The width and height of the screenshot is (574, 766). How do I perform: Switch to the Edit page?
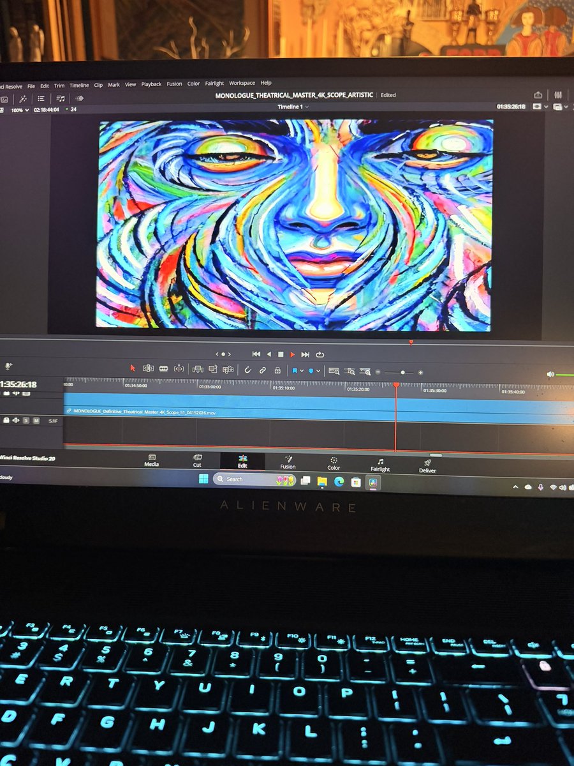click(x=242, y=461)
